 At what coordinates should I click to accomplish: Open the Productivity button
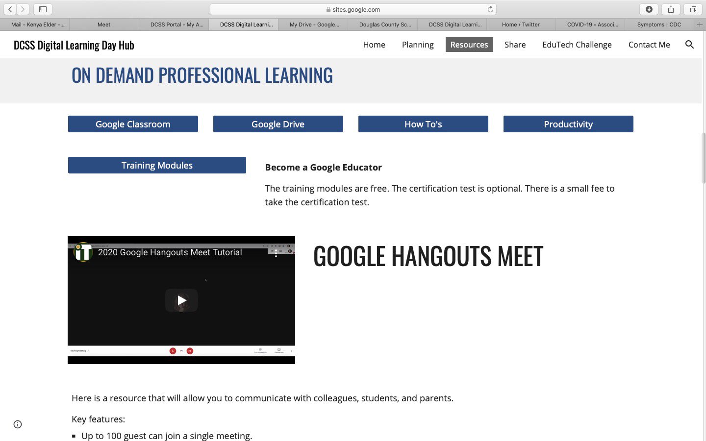(x=568, y=124)
